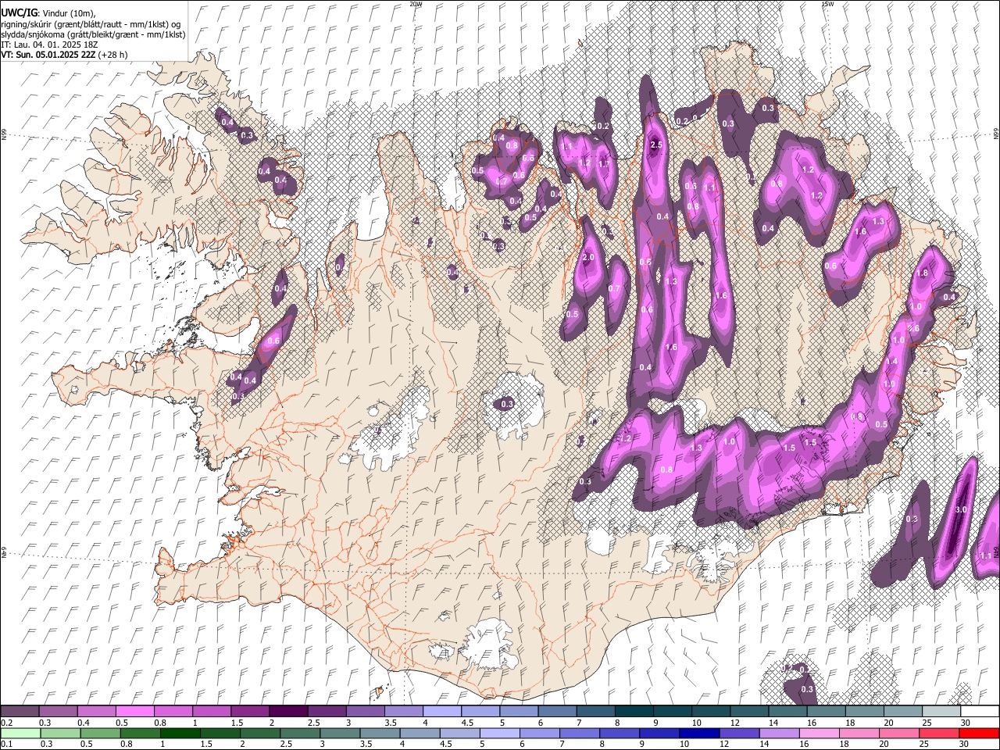Click the 'IT: Lau. 04. 01. 2025 18Z' line
1000x750 pixels.
tap(48, 45)
